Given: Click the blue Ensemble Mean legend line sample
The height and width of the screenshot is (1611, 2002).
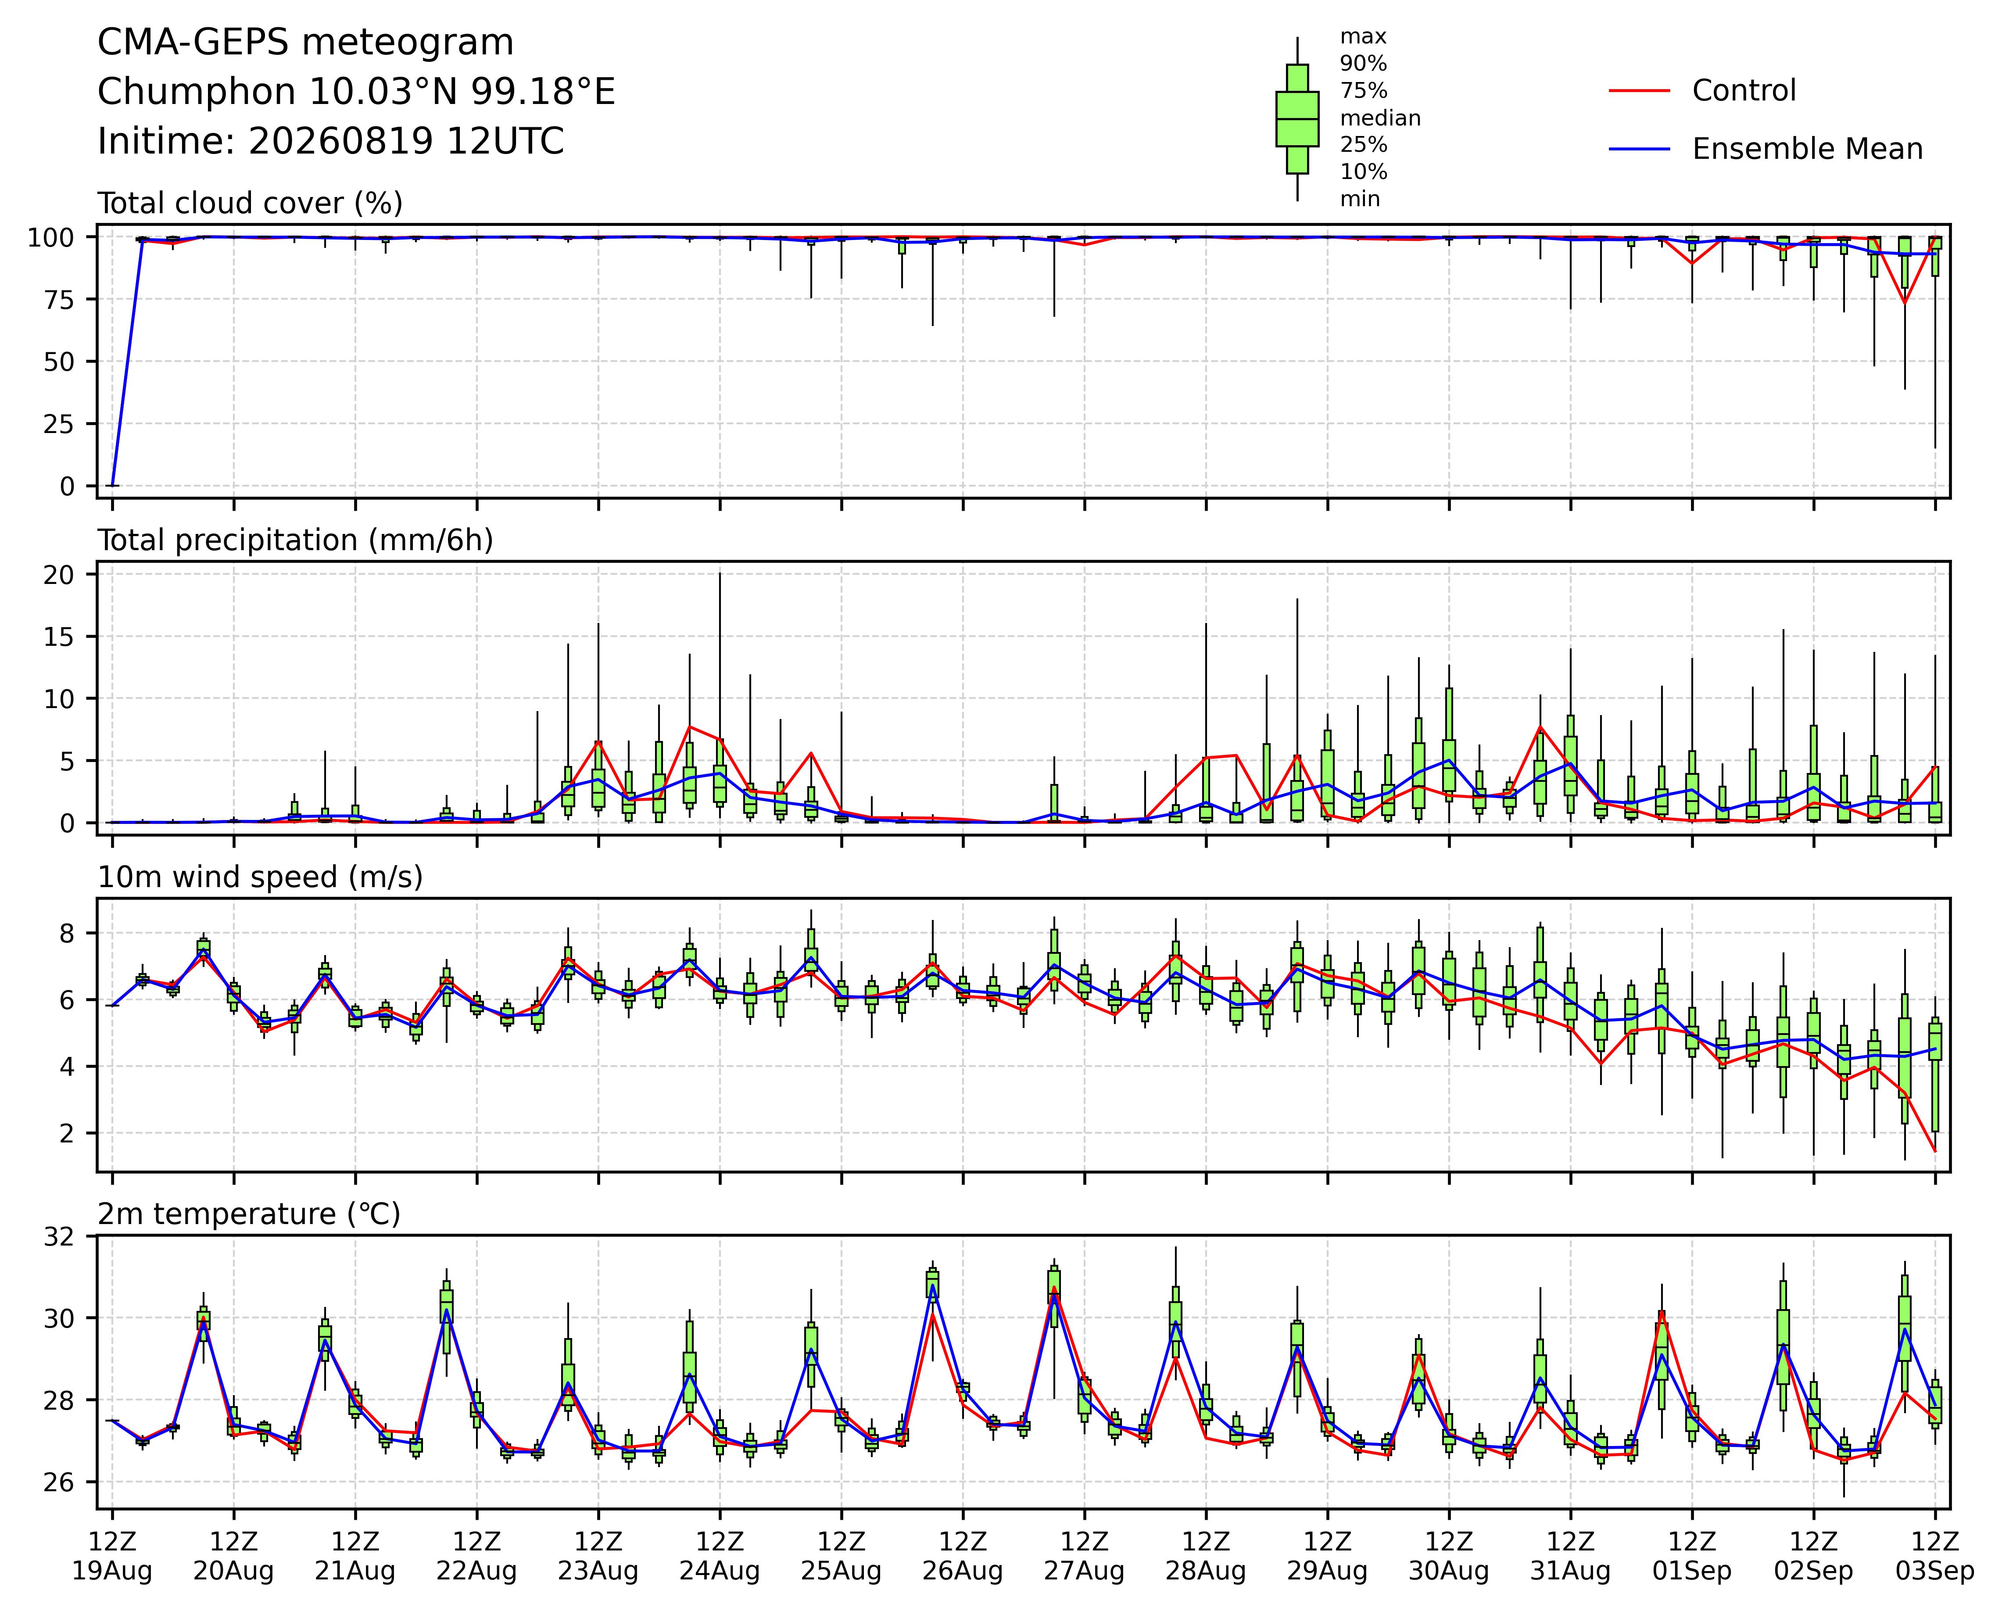Looking at the screenshot, I should click(x=1639, y=150).
